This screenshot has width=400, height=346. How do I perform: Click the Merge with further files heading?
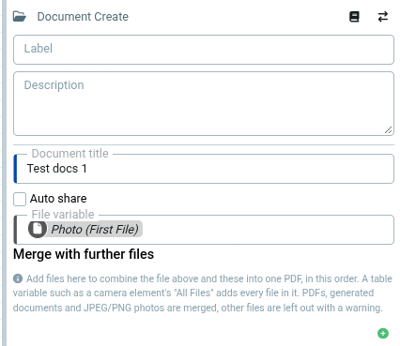(84, 254)
